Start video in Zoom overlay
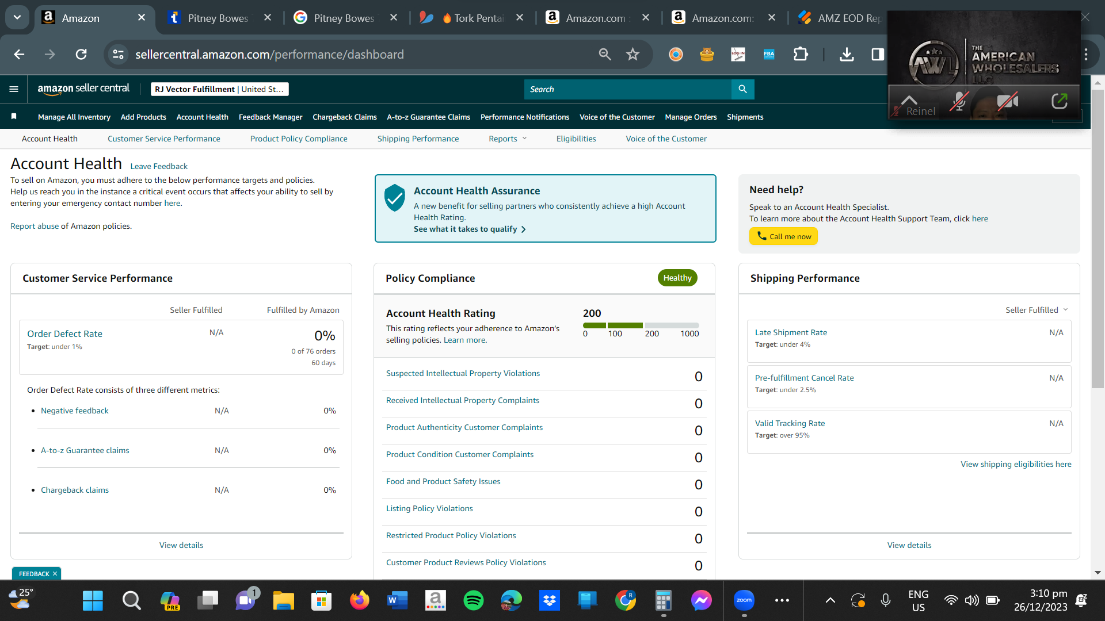Screen dimensions: 1105x621 (x=1008, y=102)
